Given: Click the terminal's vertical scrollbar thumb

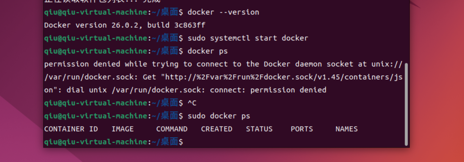Looking at the screenshot, I should [x=406, y=104].
